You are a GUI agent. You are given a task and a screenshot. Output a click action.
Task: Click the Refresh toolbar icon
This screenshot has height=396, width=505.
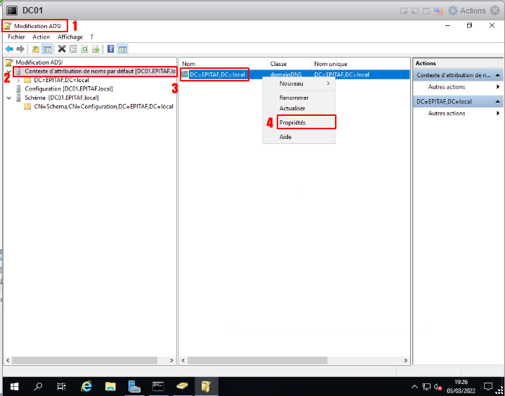click(84, 49)
